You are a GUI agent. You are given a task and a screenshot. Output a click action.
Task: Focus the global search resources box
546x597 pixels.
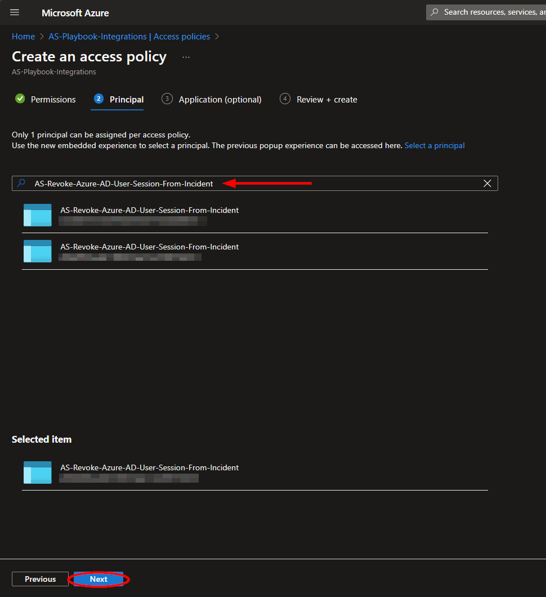[x=486, y=12]
